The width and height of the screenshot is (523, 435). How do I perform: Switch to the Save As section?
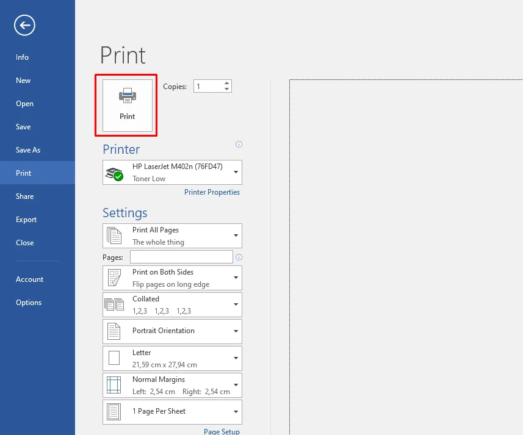(x=29, y=149)
